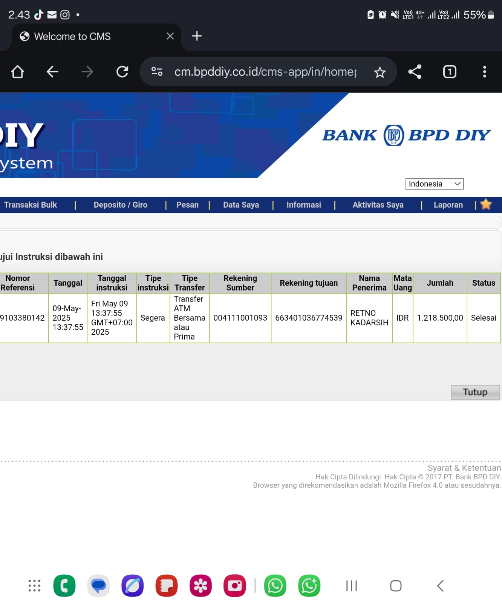The width and height of the screenshot is (502, 603).
Task: Click the Segera instruction type cell
Action: pyautogui.click(x=153, y=318)
